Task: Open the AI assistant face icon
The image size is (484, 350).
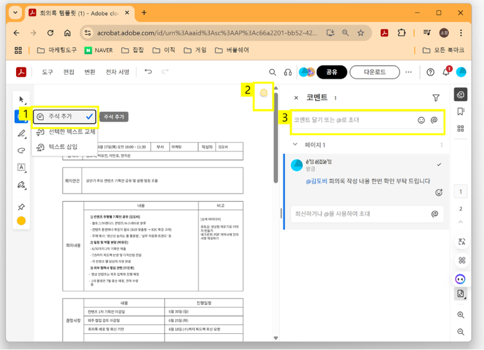Action: click(460, 279)
